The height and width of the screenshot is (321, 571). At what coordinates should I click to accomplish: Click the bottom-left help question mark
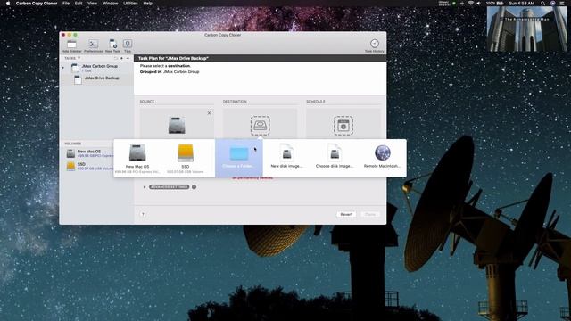click(x=143, y=214)
